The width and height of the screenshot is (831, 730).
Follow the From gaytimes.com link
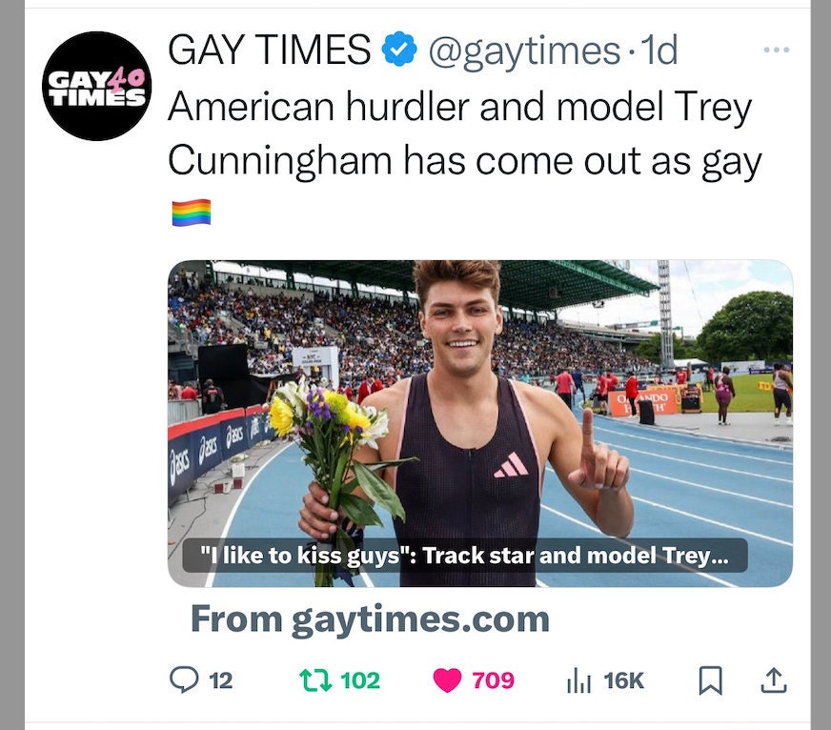click(x=370, y=620)
